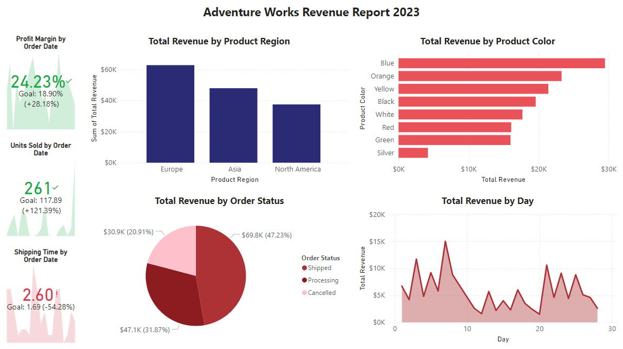Click the highest peak on revenue by day chart
This screenshot has height=349, width=623.
click(445, 241)
